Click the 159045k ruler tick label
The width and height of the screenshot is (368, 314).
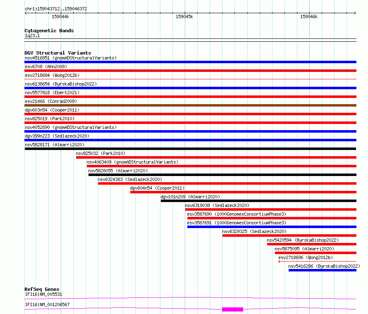[184, 17]
